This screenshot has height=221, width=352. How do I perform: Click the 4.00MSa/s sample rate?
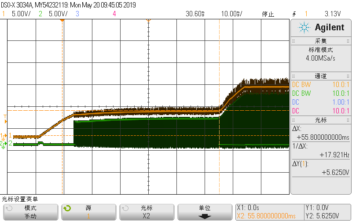321,58
